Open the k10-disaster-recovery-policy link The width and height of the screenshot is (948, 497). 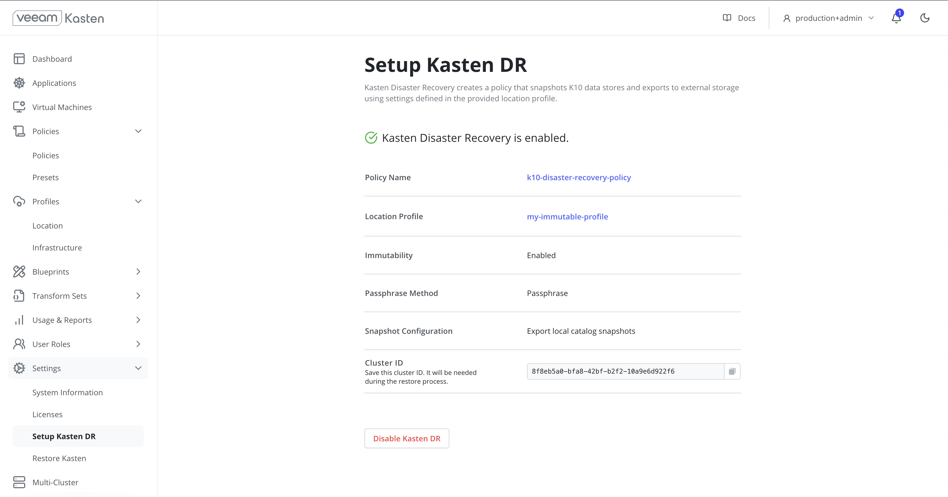[x=579, y=177]
